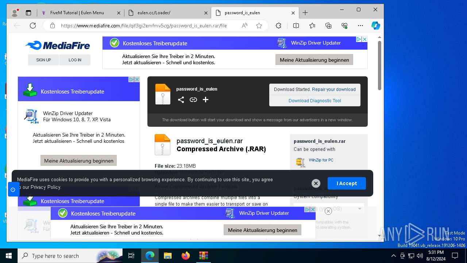Screen dimensions: 467x263
Task: Open File Explorer from the taskbar
Action: [x=167, y=256]
